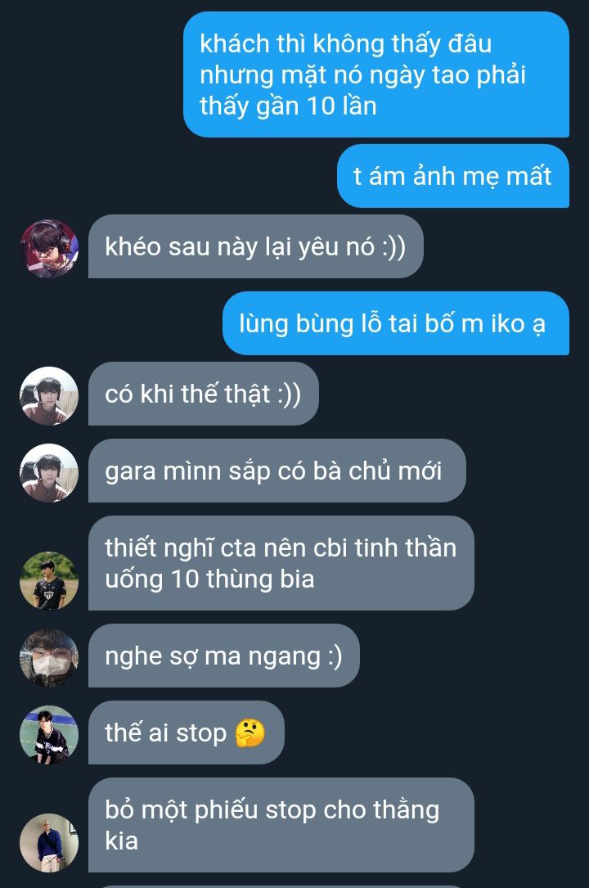589x888 pixels.
Task: Select the 'khách thì không thấy đâu' sent message
Action: click(376, 74)
